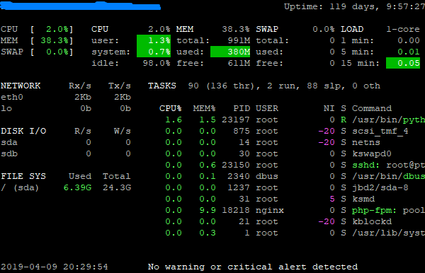Viewport: 425px width, 273px height.
Task: Click the Command column header
Action: [x=372, y=108]
